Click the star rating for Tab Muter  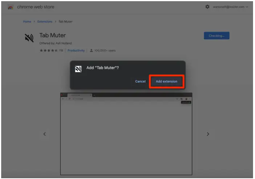click(x=49, y=50)
